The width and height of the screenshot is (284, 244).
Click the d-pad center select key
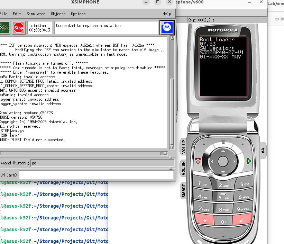pos(223,161)
